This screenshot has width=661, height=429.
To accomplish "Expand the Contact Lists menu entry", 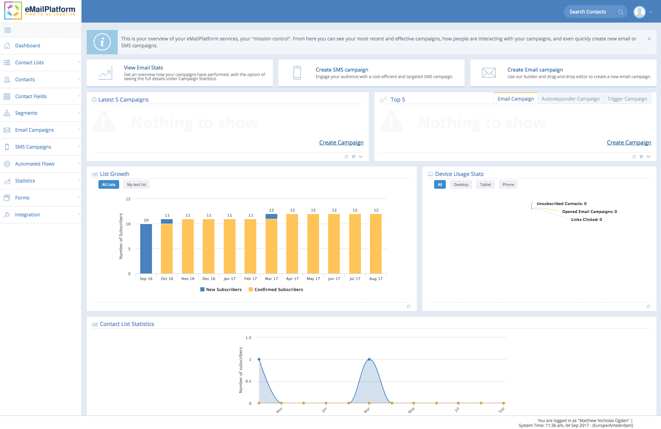I will pos(29,63).
